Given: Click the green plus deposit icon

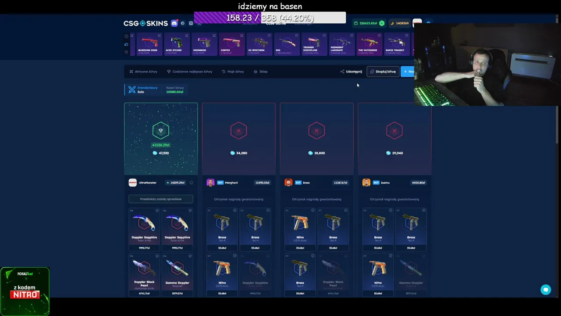Looking at the screenshot, I should coord(382,23).
